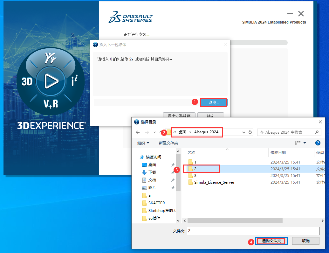Image resolution: width=329 pixels, height=253 pixels.
Task: Click the search magnifier icon
Action: point(317,132)
